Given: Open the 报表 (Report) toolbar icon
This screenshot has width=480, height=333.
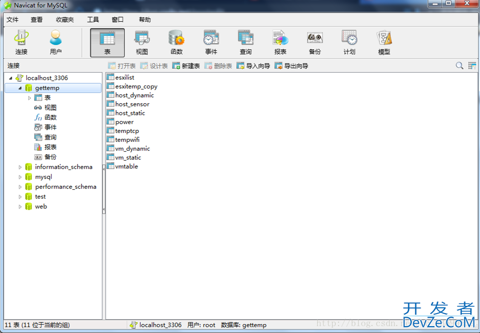Looking at the screenshot, I should tap(280, 42).
